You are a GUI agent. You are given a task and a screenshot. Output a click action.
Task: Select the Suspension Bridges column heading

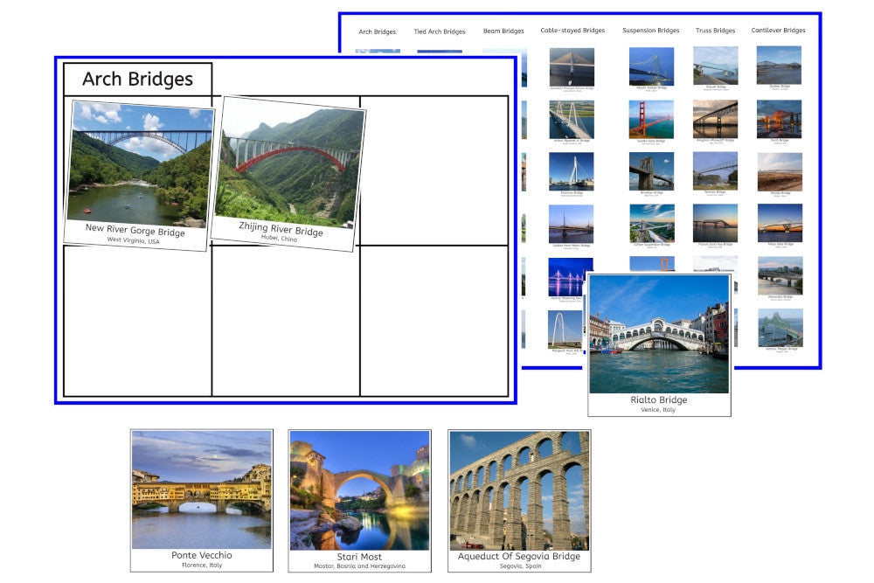coord(650,31)
